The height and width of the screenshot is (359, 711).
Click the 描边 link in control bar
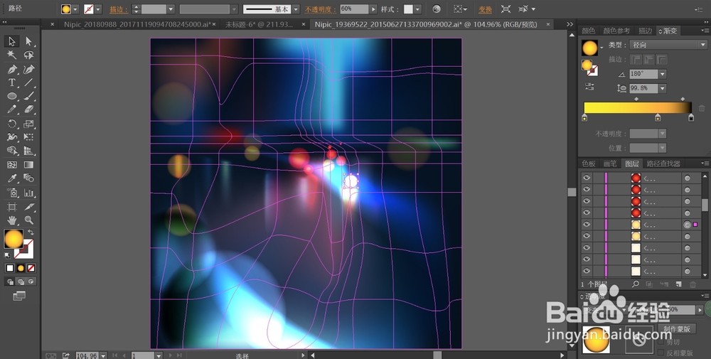[118, 9]
